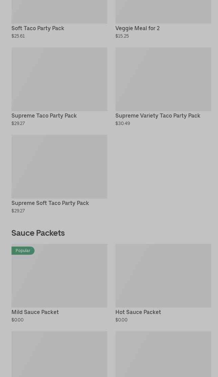Open the Supreme Taco Party Pack title link
Image resolution: width=218 pixels, height=377 pixels.
(x=44, y=116)
